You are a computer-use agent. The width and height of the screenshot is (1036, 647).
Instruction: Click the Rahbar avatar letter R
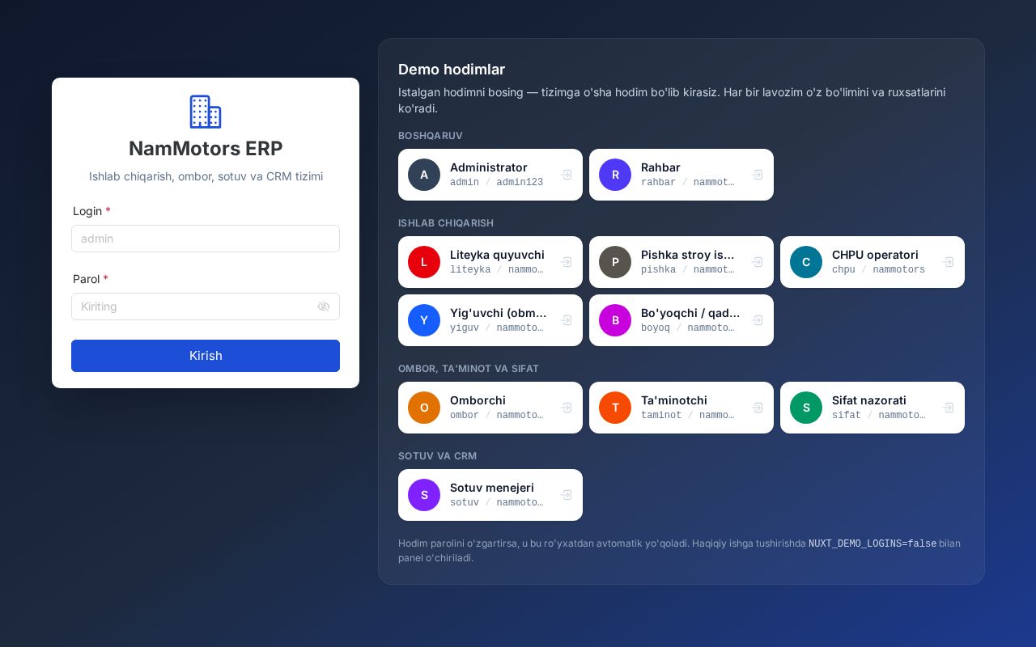[x=615, y=175]
